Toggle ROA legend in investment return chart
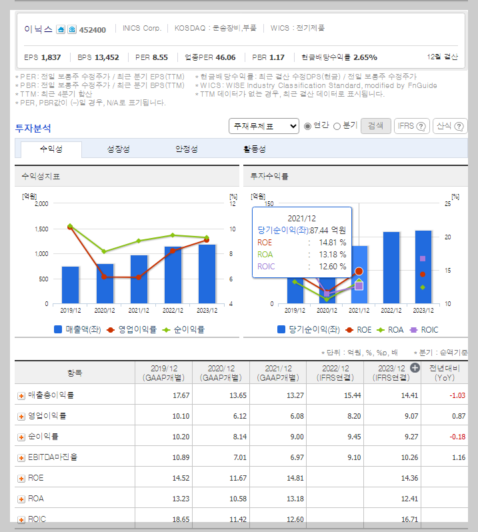 coord(390,330)
